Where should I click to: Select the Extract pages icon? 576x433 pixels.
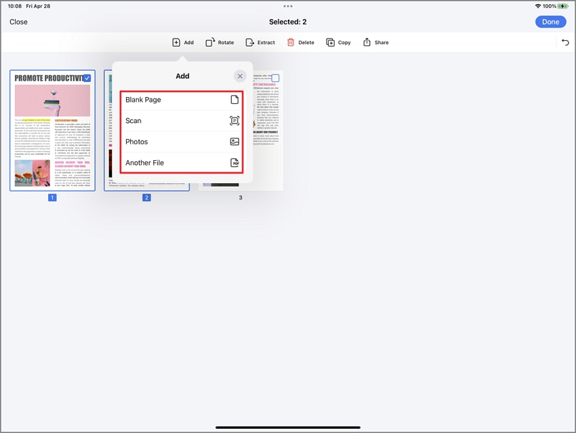click(x=250, y=43)
